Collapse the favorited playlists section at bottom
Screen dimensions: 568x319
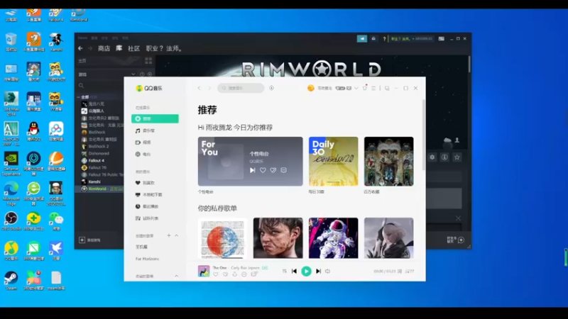(176, 276)
